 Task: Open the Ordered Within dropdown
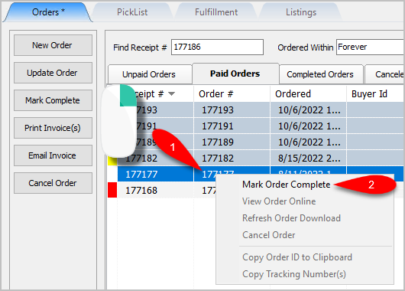coord(371,47)
